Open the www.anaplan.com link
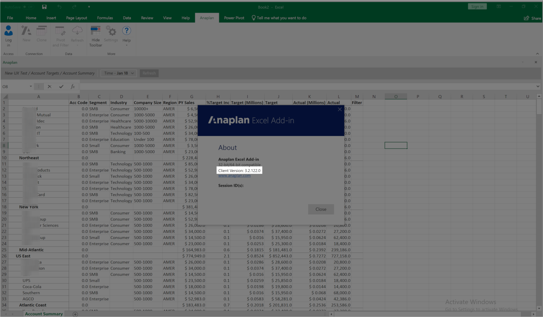Screen dimensions: 543x317 [234, 176]
